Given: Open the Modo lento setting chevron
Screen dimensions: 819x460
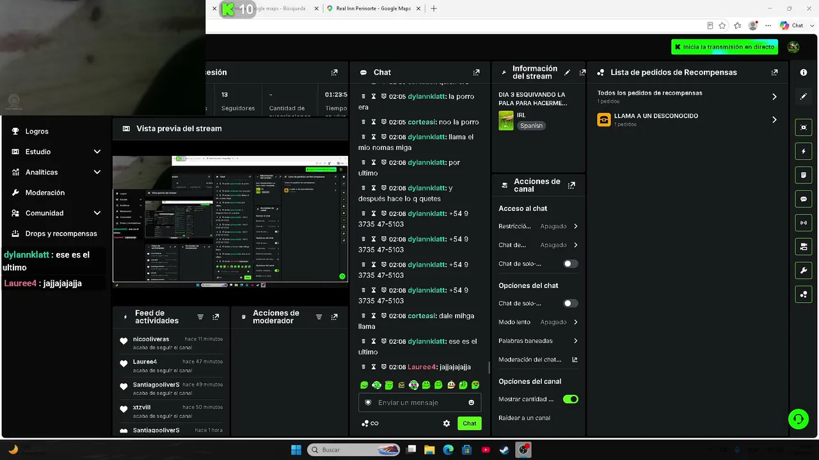Looking at the screenshot, I should click(575, 322).
